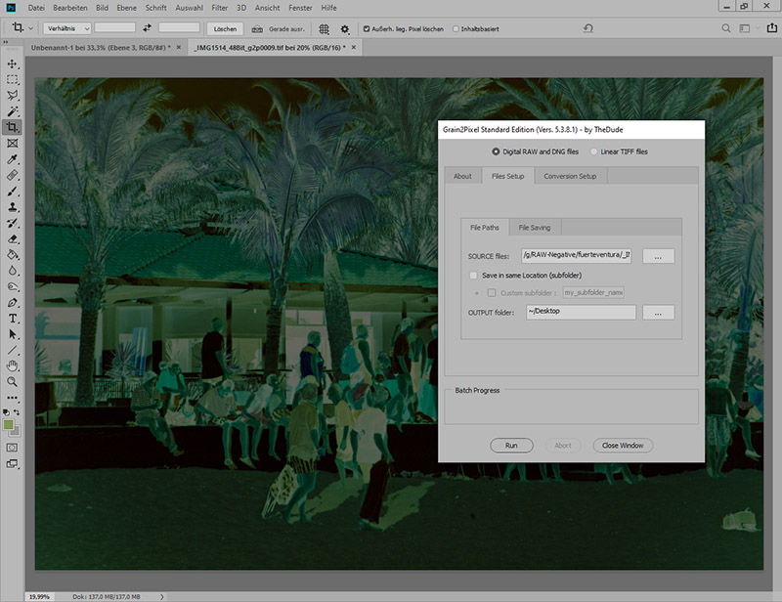Select the Zoom tool in the toolbar
The height and width of the screenshot is (602, 782).
(x=13, y=381)
